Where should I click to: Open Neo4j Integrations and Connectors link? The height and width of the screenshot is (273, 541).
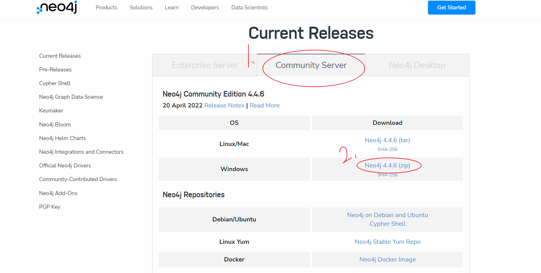[x=81, y=152]
